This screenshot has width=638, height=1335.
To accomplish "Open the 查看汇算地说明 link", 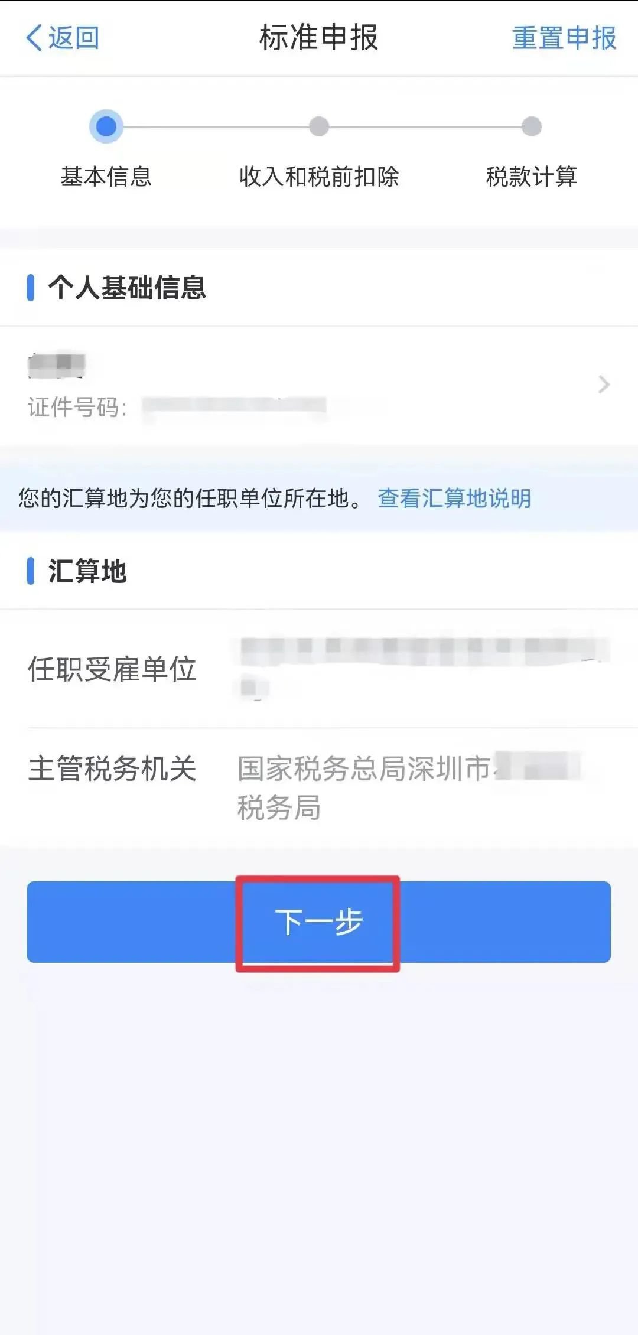I will [454, 498].
